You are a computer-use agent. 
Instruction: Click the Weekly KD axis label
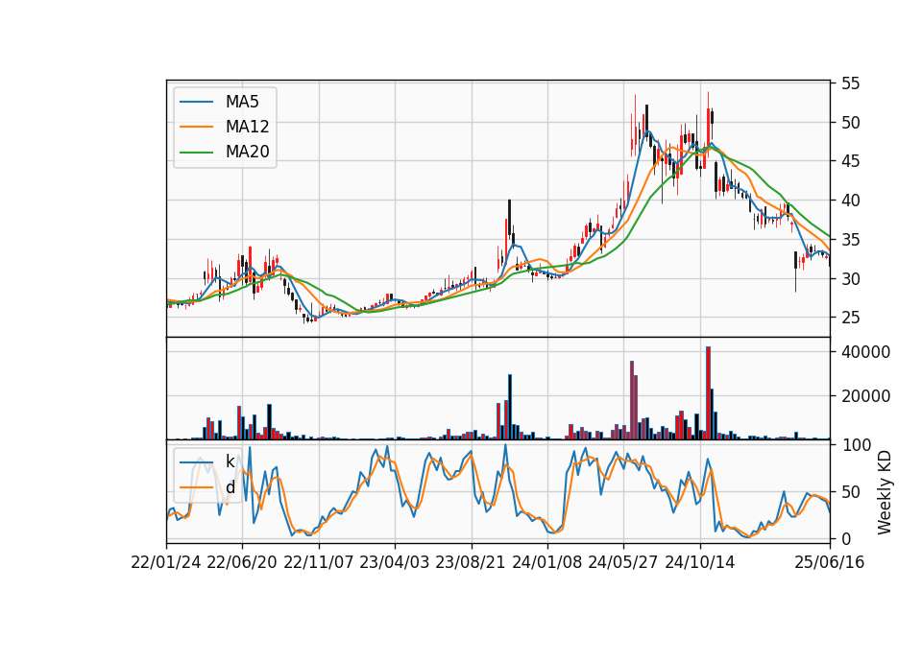(x=885, y=492)
